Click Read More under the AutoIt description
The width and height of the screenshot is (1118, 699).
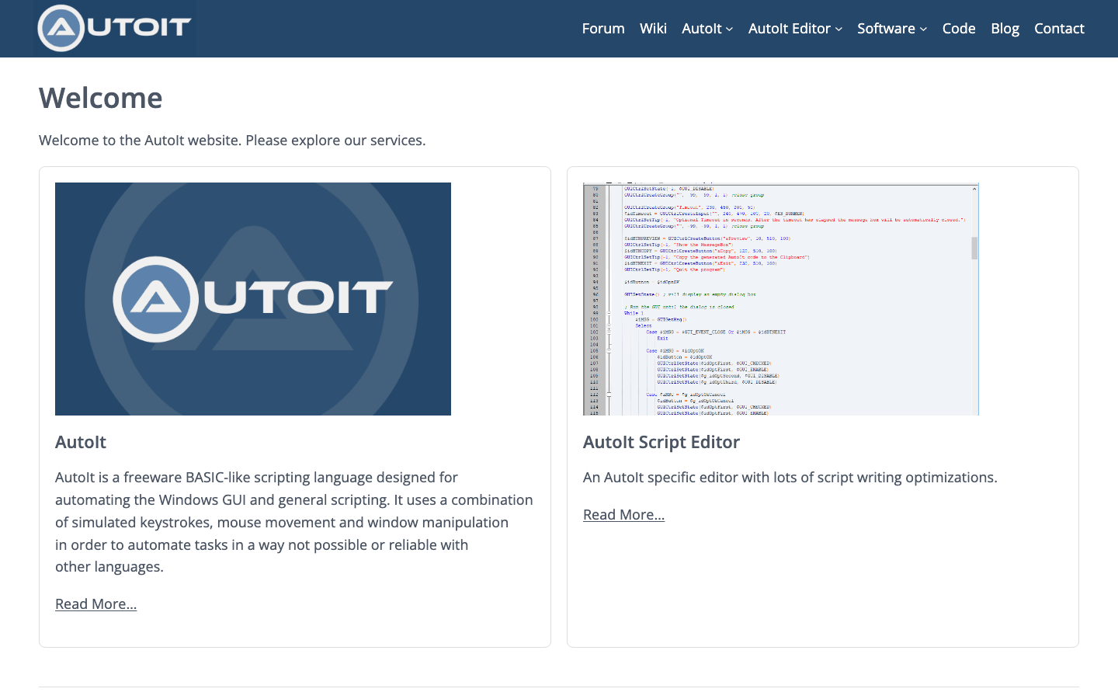coord(95,603)
